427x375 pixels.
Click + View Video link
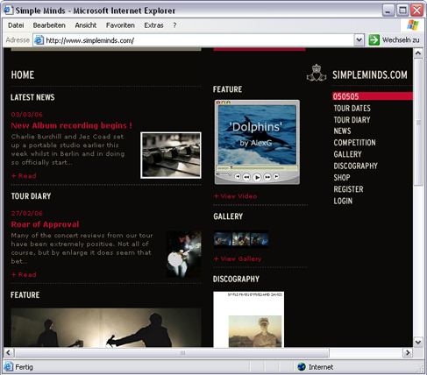pyautogui.click(x=235, y=196)
